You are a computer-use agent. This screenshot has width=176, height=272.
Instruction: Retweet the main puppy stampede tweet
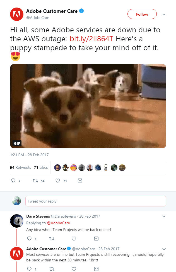tap(35, 181)
